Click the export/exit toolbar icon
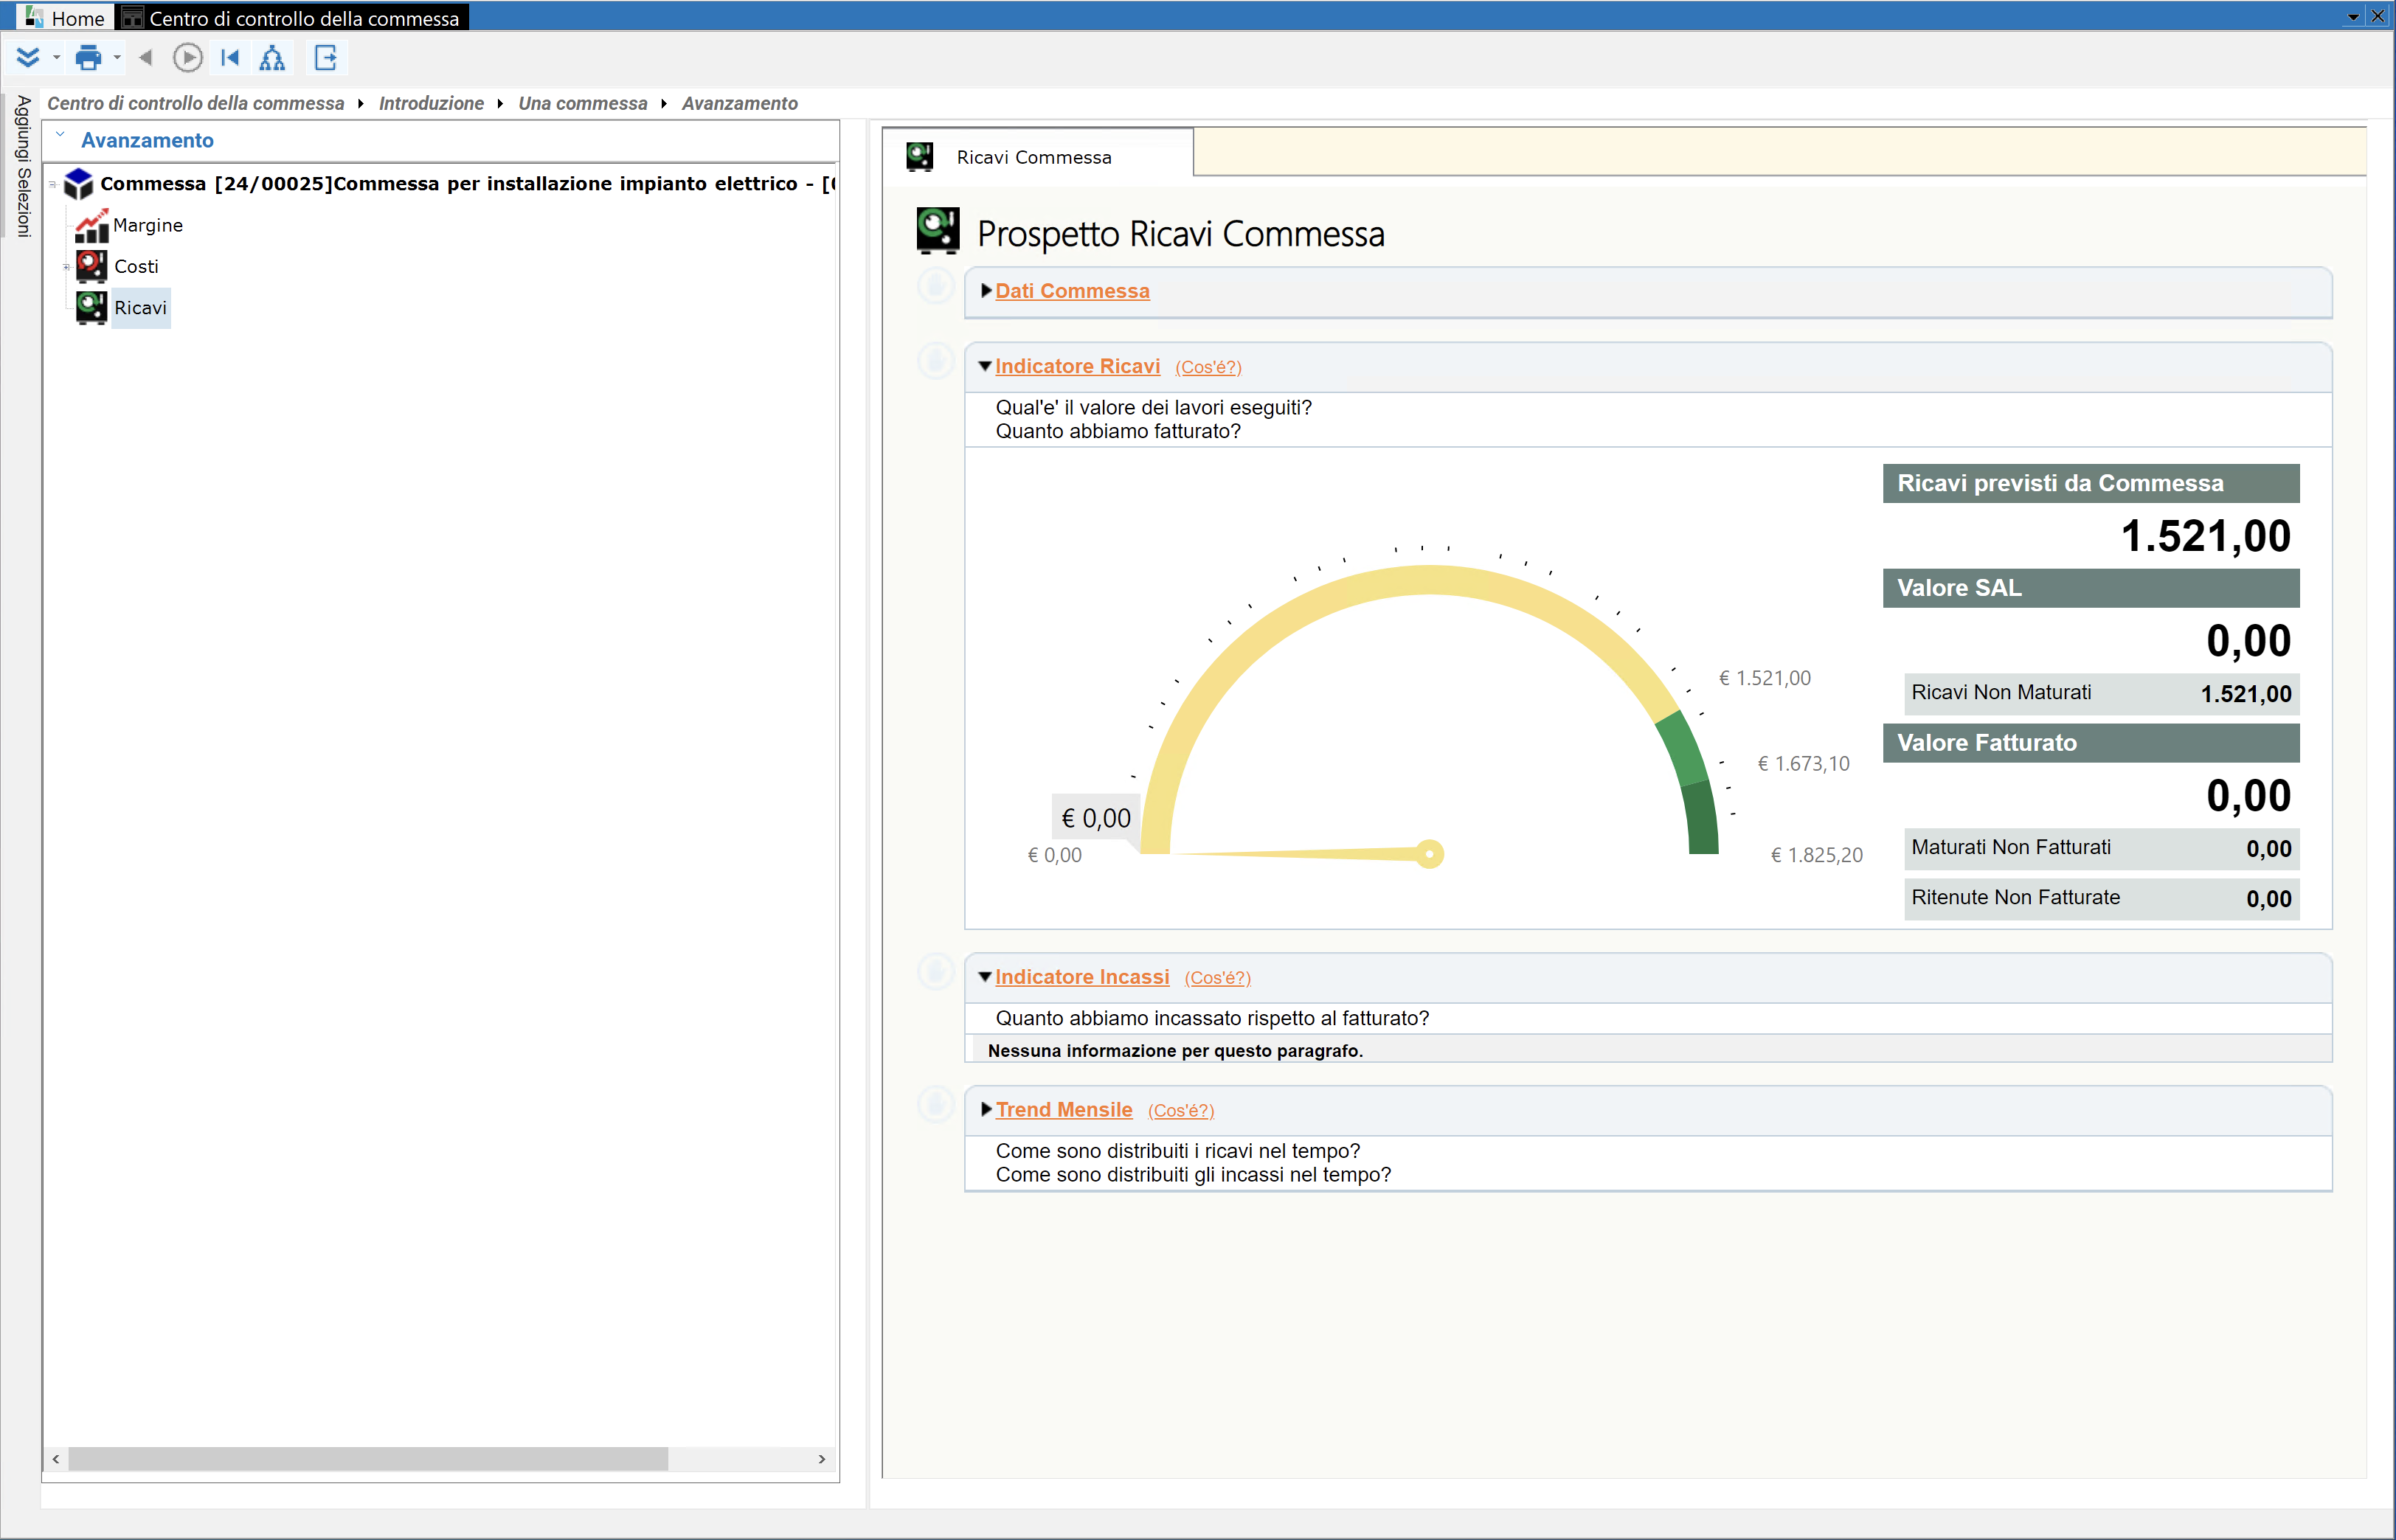Image resolution: width=2396 pixels, height=1540 pixels. (x=326, y=58)
